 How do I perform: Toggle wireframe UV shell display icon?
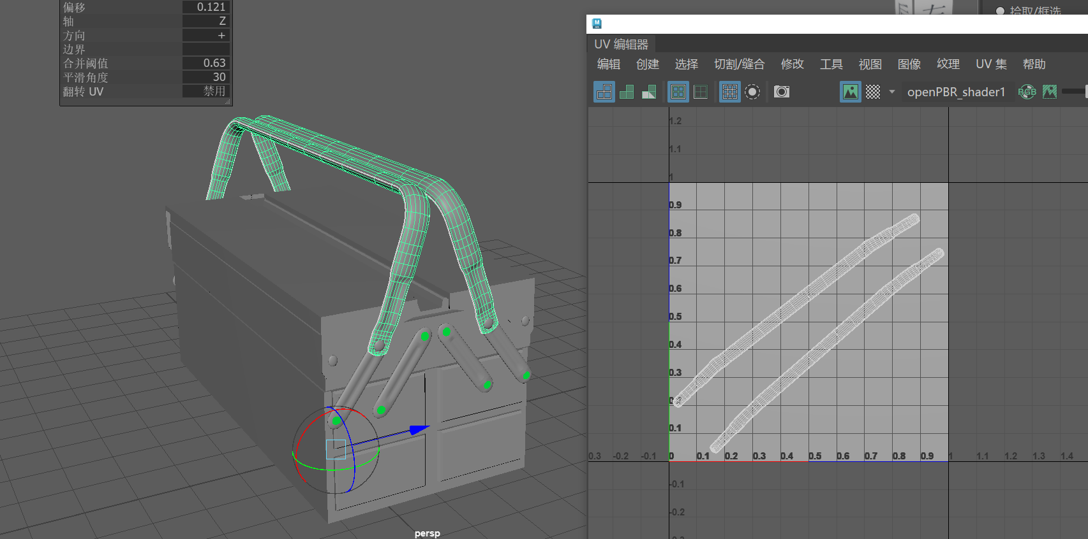(604, 92)
